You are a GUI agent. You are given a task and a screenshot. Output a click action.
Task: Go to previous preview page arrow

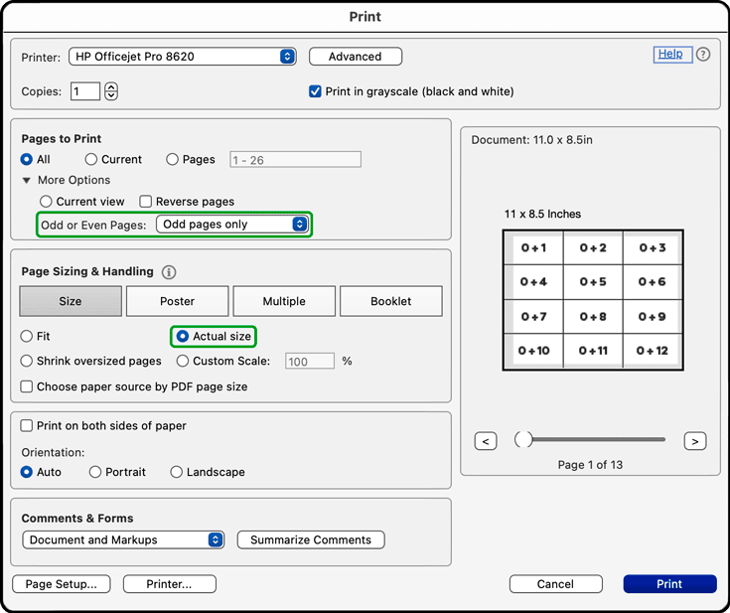tap(486, 441)
